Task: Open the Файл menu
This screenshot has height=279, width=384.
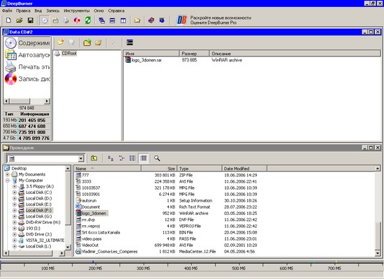Action: coord(7,10)
